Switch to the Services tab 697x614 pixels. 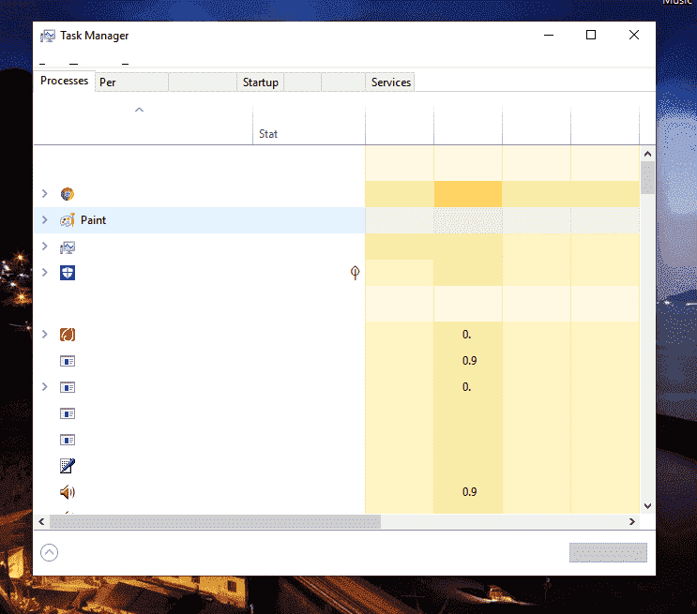(x=391, y=82)
